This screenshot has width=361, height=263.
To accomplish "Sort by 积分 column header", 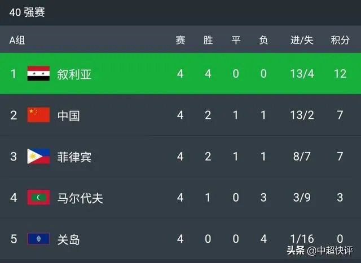I will (340, 40).
